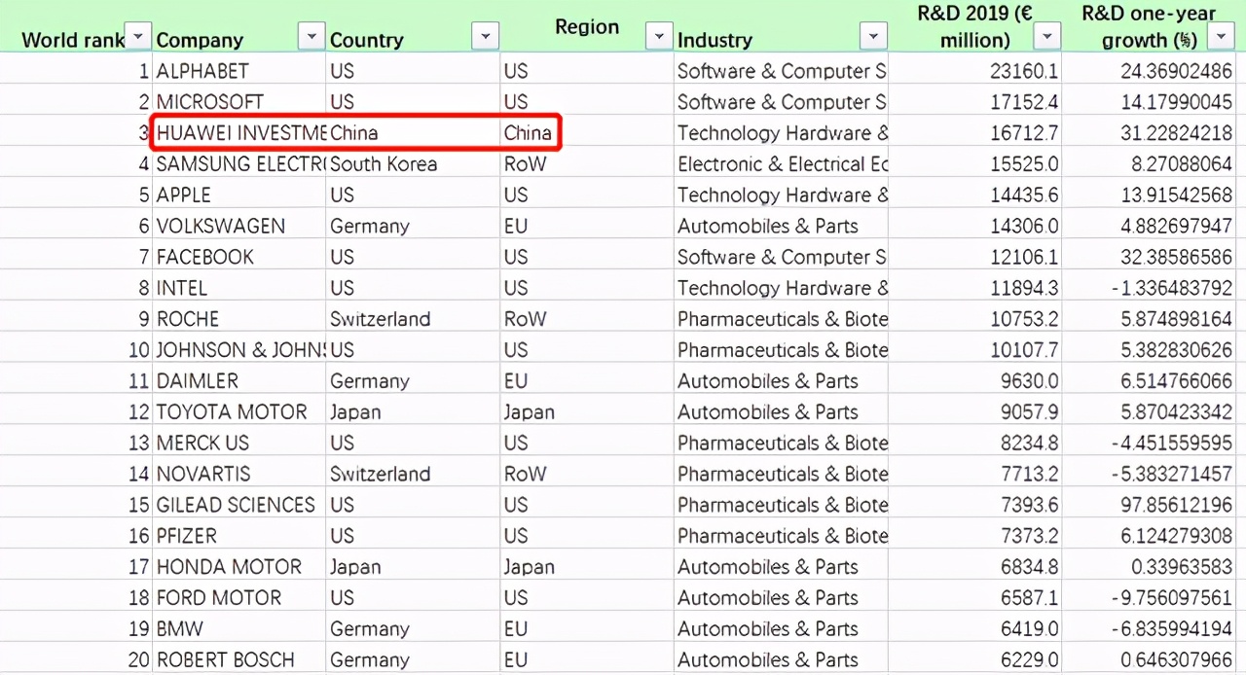
Task: Open the Country column filter dropdown
Action: [485, 37]
